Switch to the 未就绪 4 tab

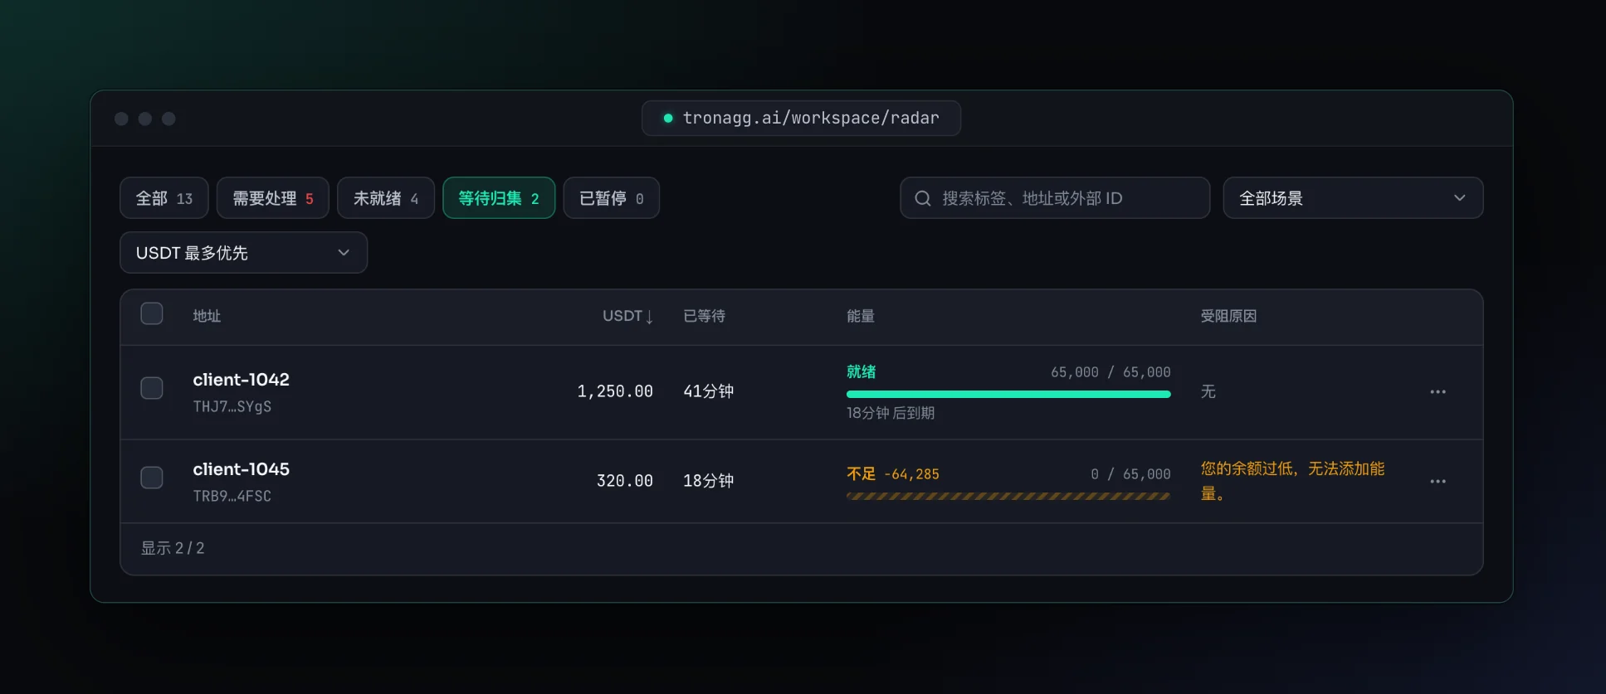click(x=386, y=198)
